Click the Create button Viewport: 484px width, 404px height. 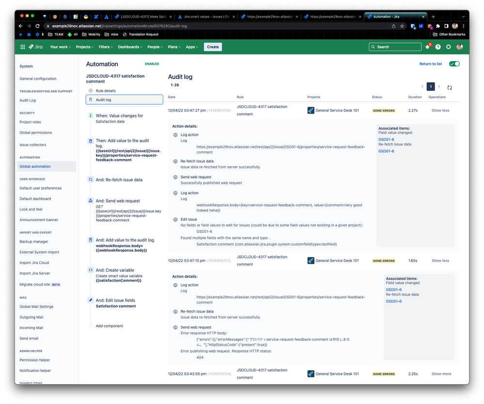click(x=213, y=47)
